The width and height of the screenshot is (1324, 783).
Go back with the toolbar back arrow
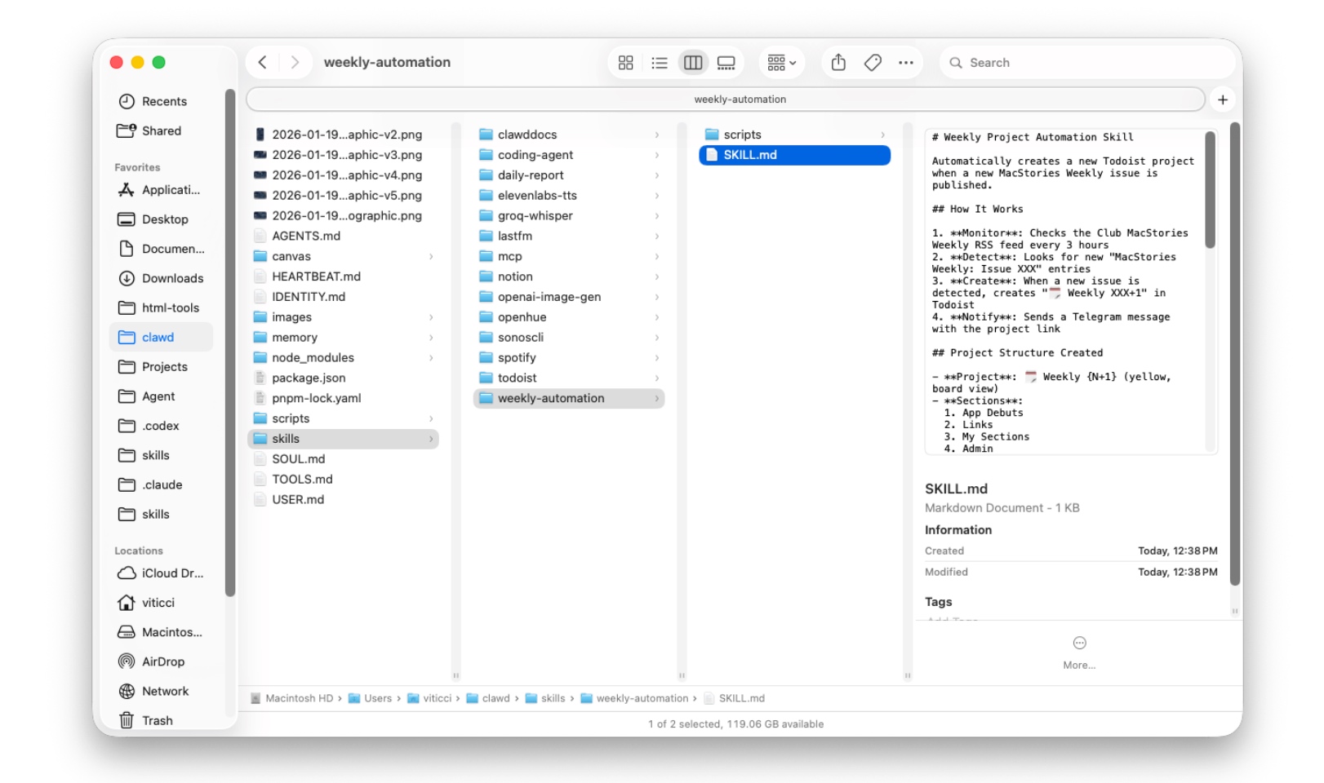pyautogui.click(x=262, y=62)
